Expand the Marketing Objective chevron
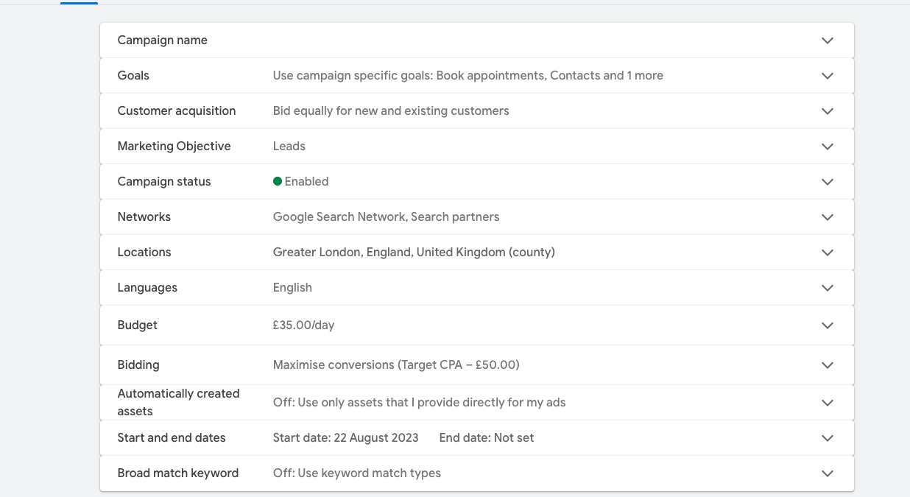 (x=828, y=147)
